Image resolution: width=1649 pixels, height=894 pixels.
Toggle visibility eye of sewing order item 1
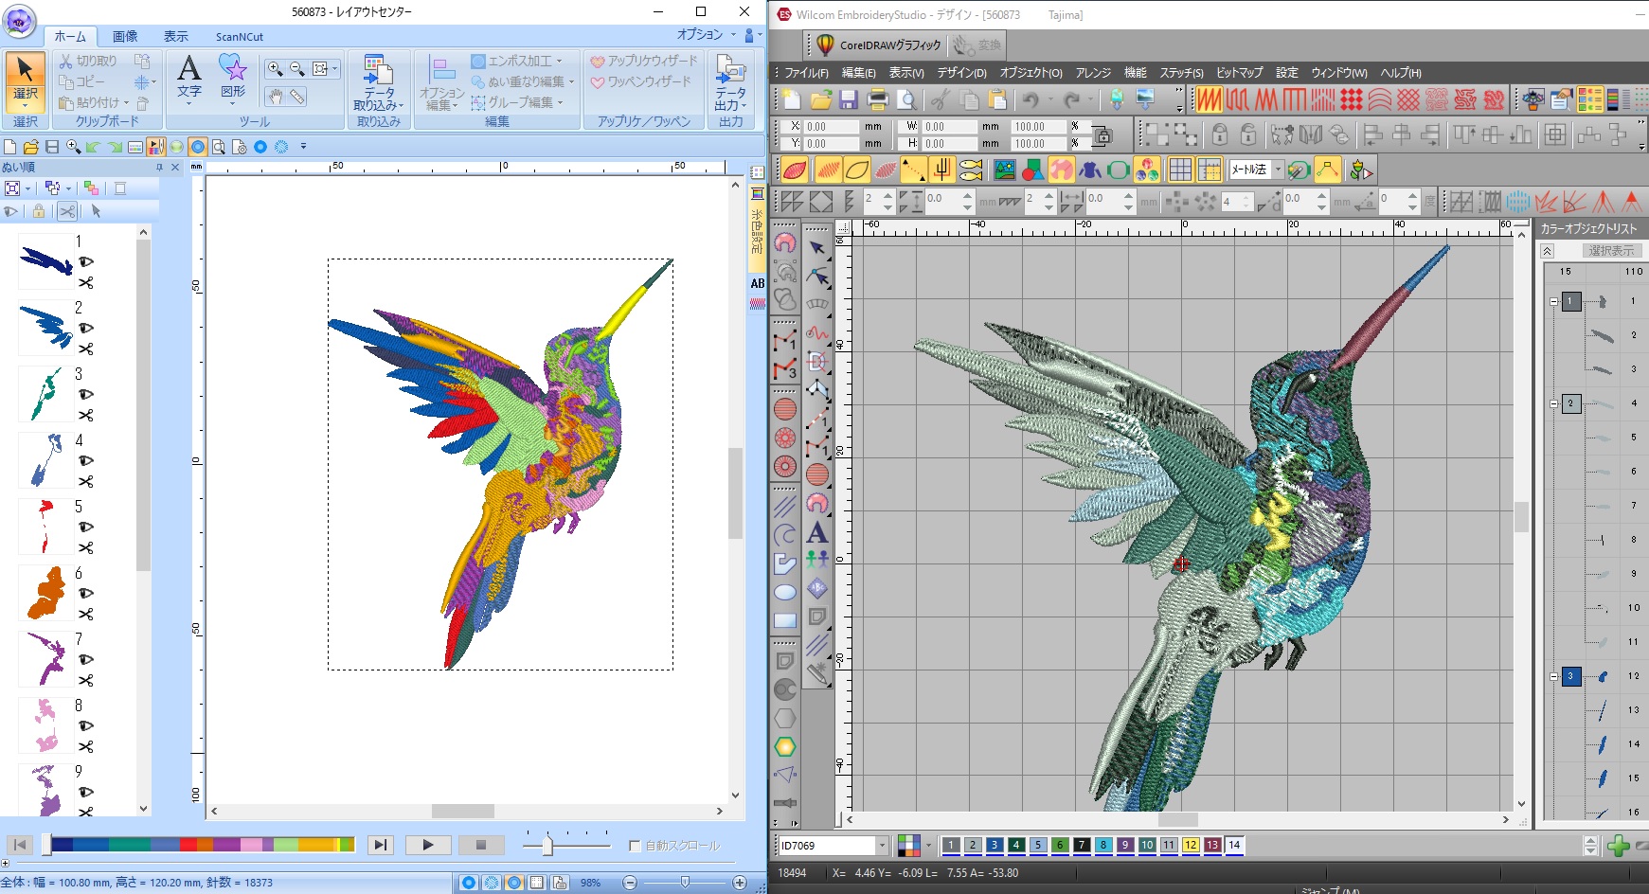pyautogui.click(x=86, y=262)
